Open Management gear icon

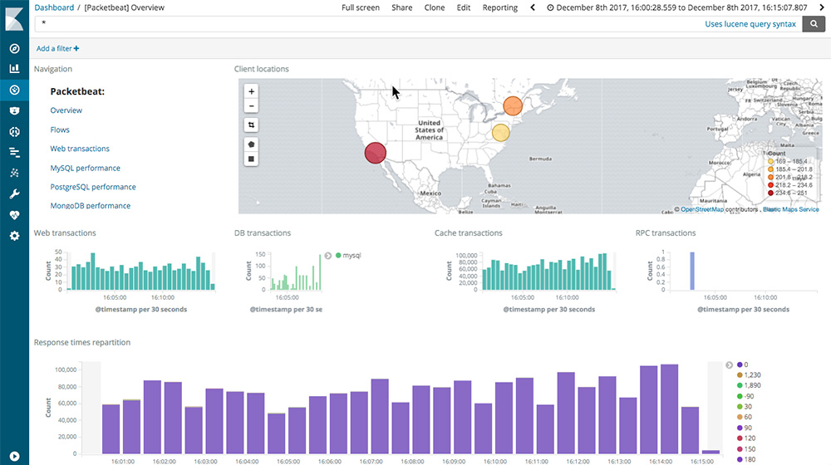pyautogui.click(x=14, y=236)
